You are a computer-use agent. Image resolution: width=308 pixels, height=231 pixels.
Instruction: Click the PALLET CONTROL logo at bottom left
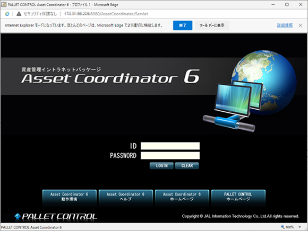(x=56, y=217)
